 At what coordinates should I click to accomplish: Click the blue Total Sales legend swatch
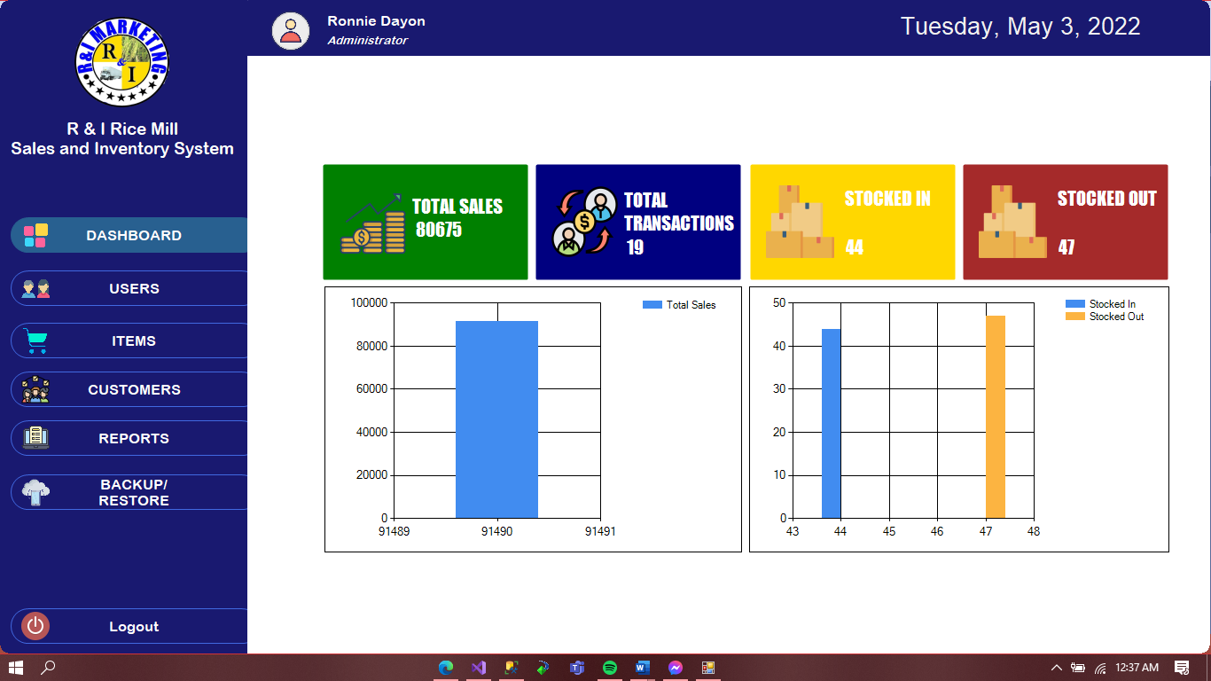[x=652, y=305]
